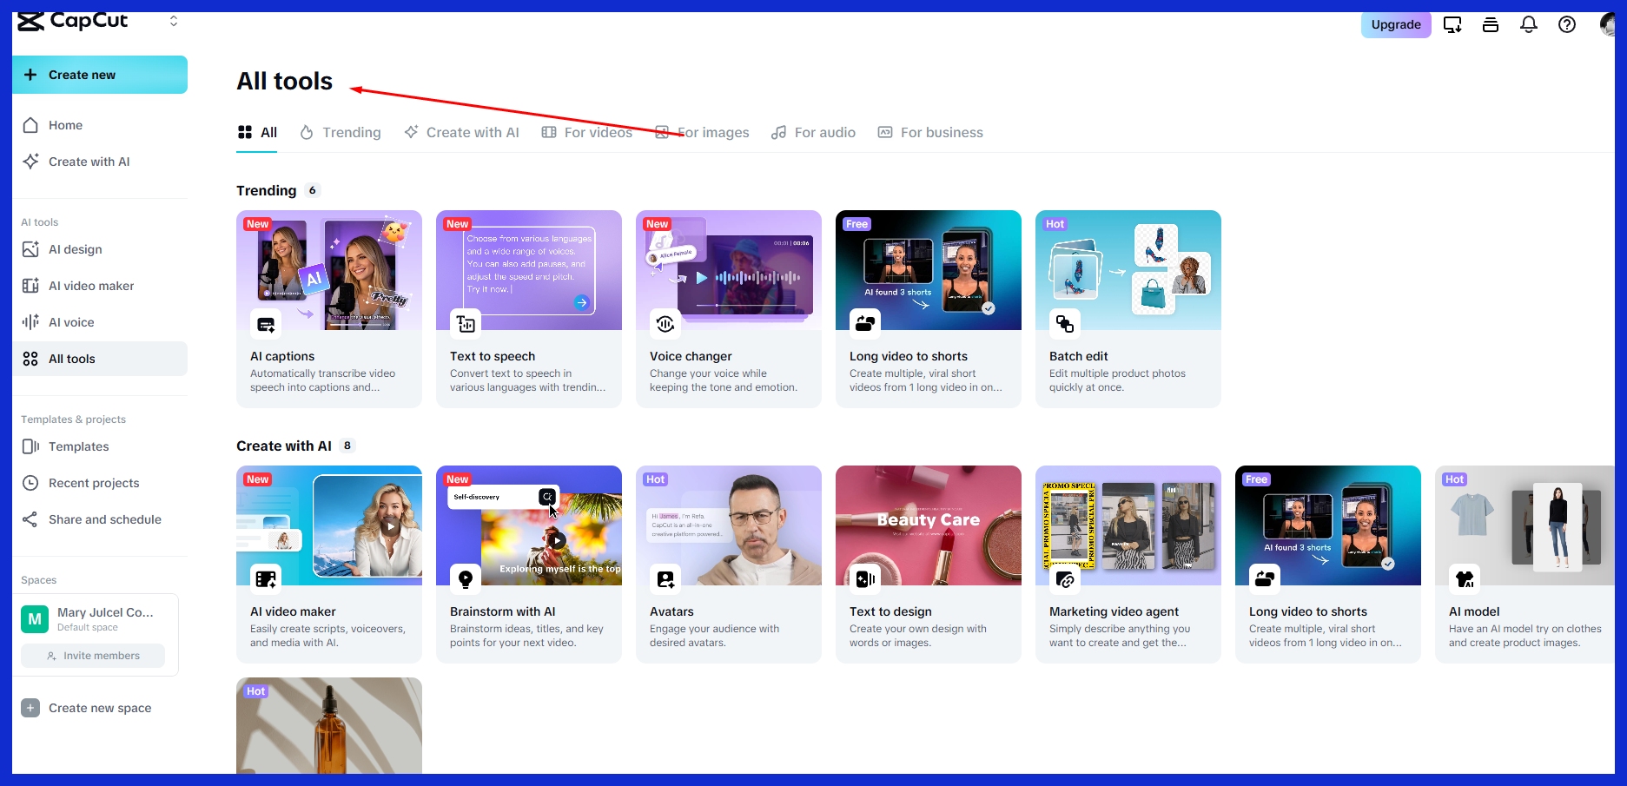Switch to the Trending tab
Image resolution: width=1627 pixels, height=786 pixels.
coord(341,132)
